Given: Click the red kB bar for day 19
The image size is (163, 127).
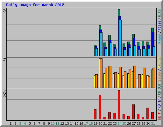Looking at the screenshot, I should (x=95, y=114).
